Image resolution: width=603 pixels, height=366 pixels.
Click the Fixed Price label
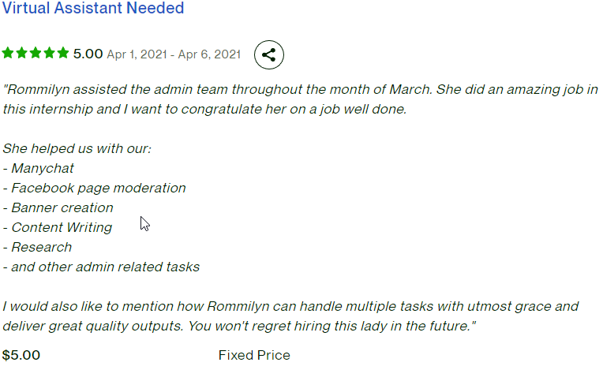[x=254, y=355]
